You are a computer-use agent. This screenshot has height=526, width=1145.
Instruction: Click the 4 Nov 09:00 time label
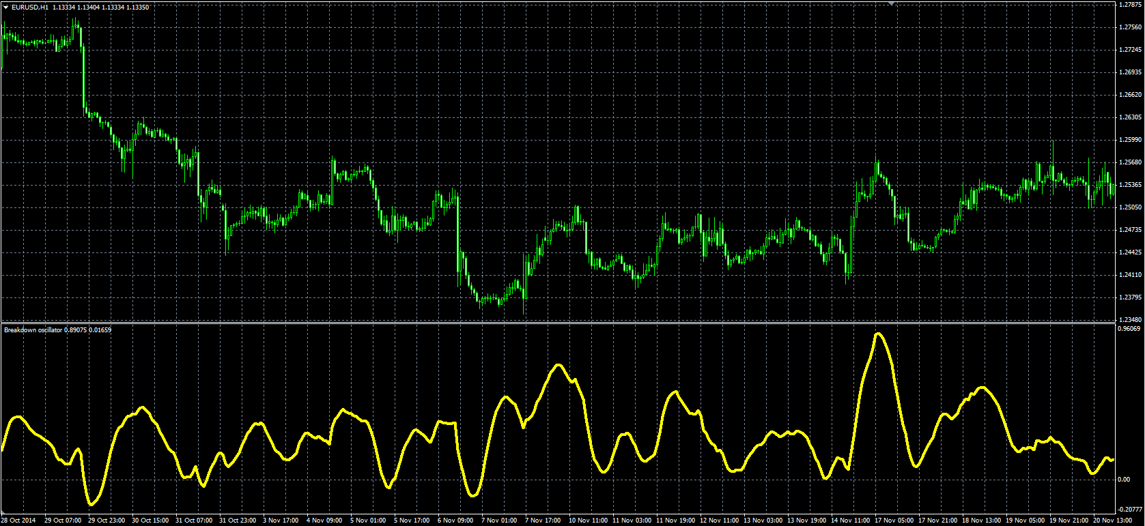pos(325,521)
